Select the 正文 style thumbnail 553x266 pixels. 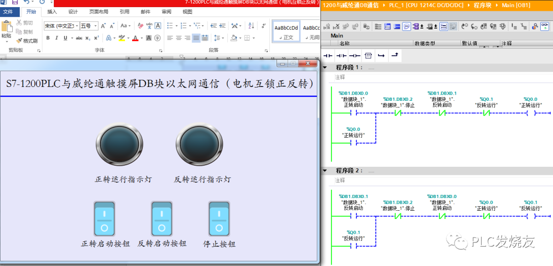click(x=286, y=32)
